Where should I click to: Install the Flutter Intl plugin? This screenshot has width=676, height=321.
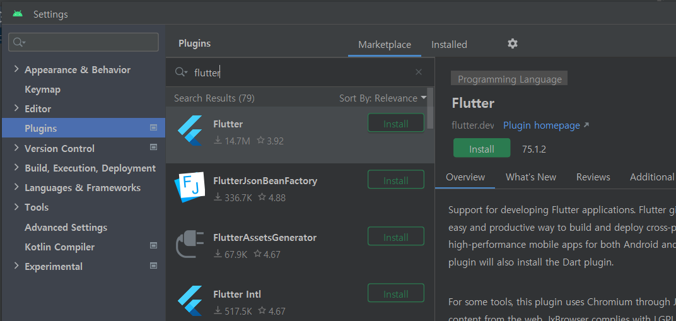tap(396, 295)
